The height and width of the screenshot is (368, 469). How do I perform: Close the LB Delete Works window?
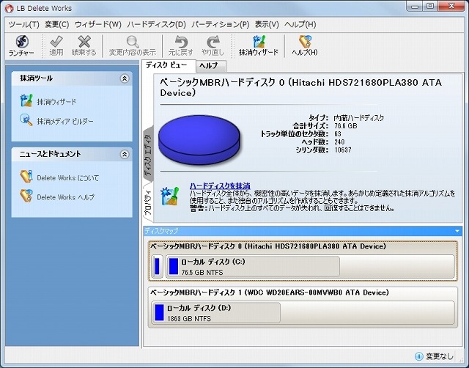pos(451,7)
